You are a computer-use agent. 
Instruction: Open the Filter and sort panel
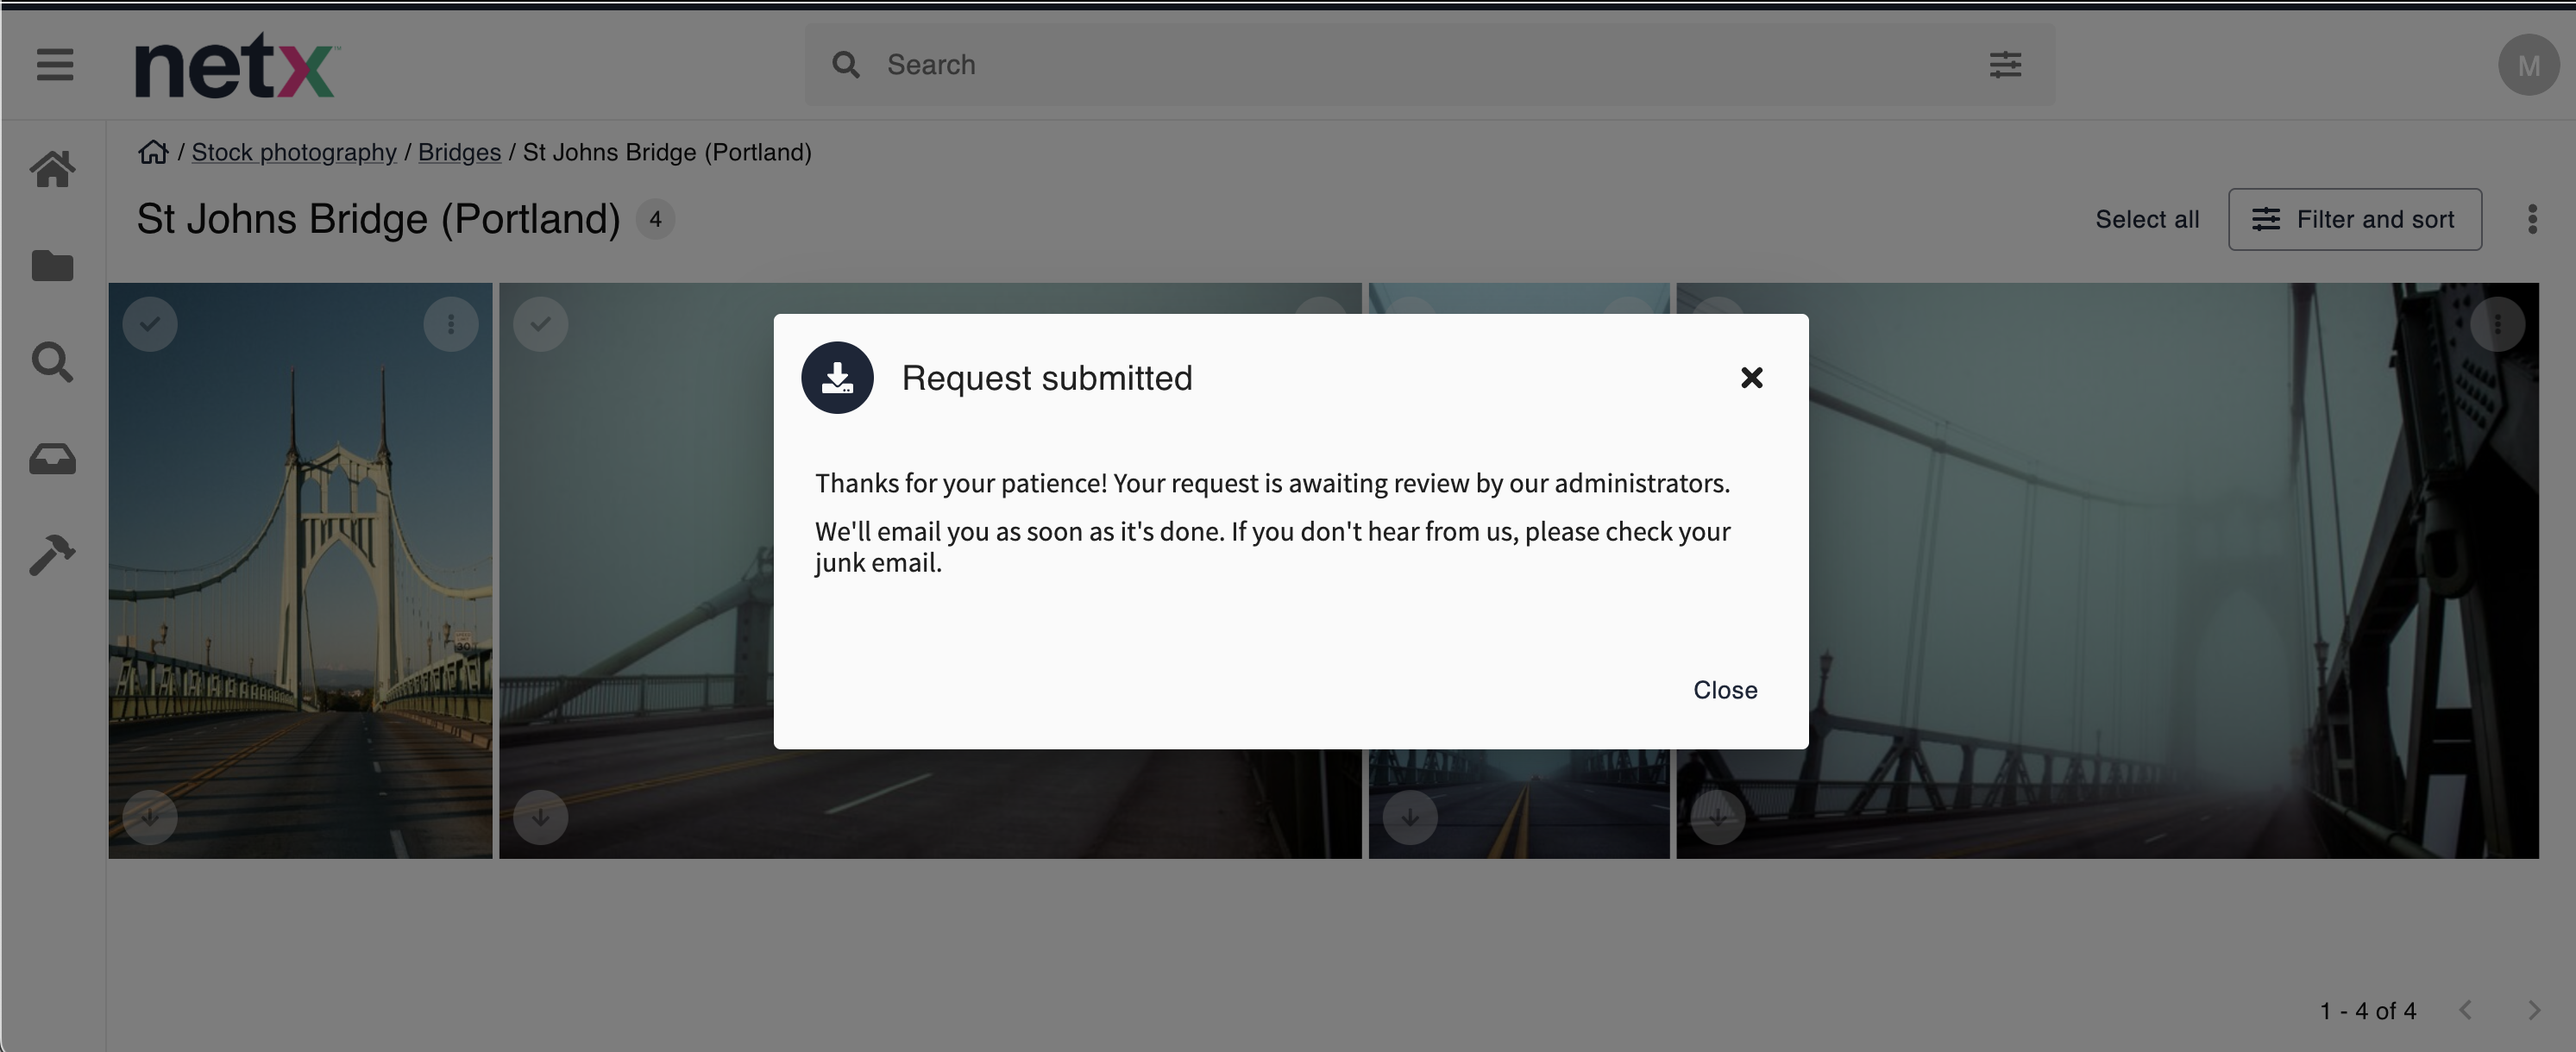click(x=2354, y=219)
